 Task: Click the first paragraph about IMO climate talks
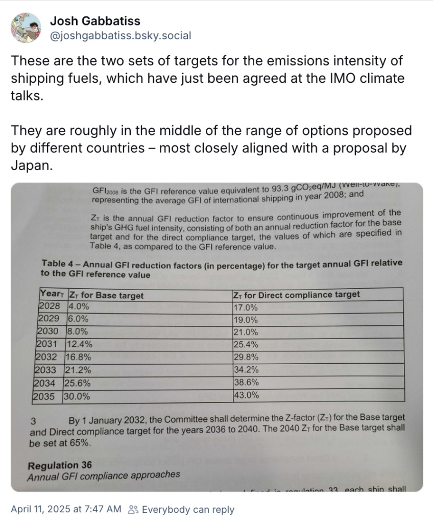tap(207, 79)
